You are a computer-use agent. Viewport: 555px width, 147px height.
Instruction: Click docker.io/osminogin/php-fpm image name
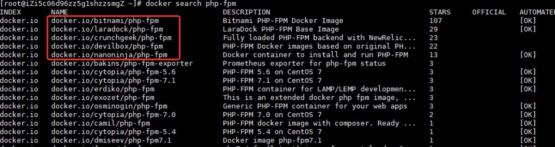coord(109,106)
